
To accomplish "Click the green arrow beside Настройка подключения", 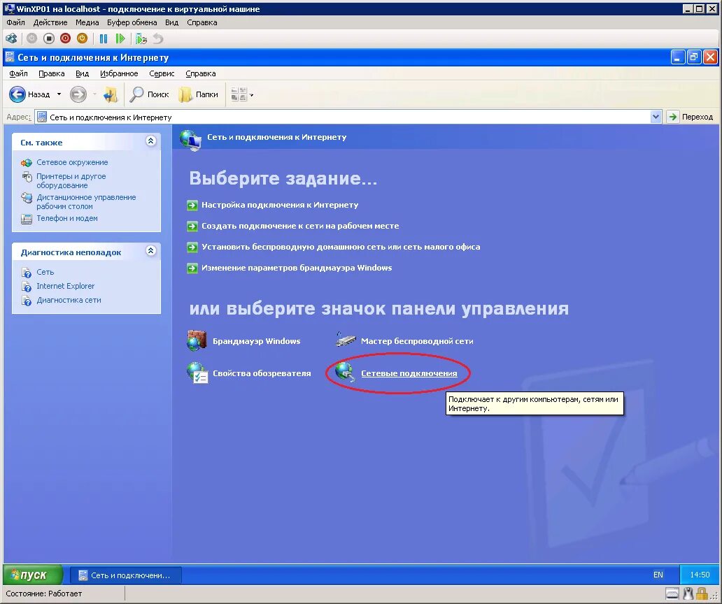I will click(x=192, y=205).
